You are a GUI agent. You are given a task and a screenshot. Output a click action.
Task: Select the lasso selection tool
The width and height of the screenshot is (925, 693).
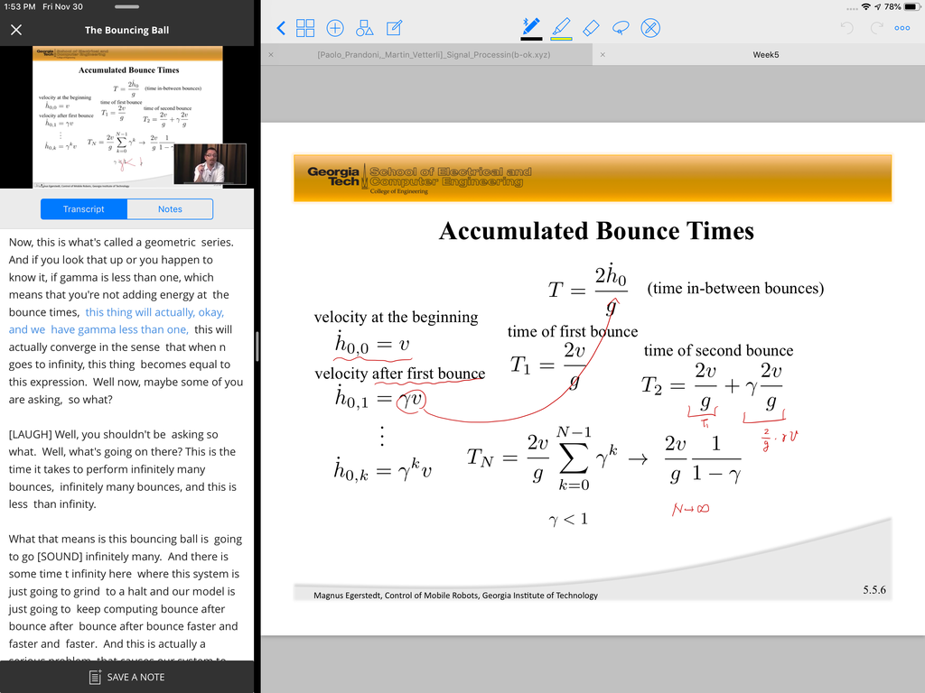pyautogui.click(x=621, y=28)
